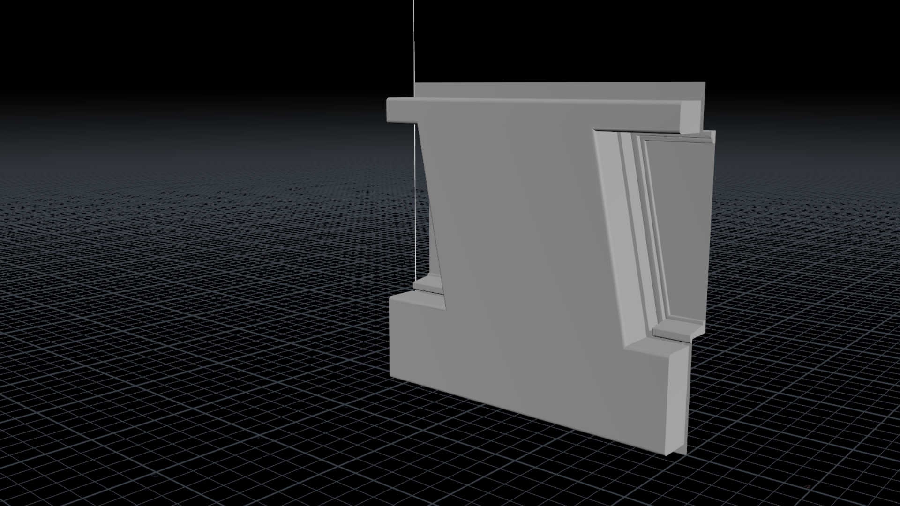Click the right end cap of the top beam
Screen dimensions: 900x506
point(691,118)
